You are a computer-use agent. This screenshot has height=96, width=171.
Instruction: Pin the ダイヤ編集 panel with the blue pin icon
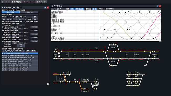pyautogui.click(x=45, y=8)
